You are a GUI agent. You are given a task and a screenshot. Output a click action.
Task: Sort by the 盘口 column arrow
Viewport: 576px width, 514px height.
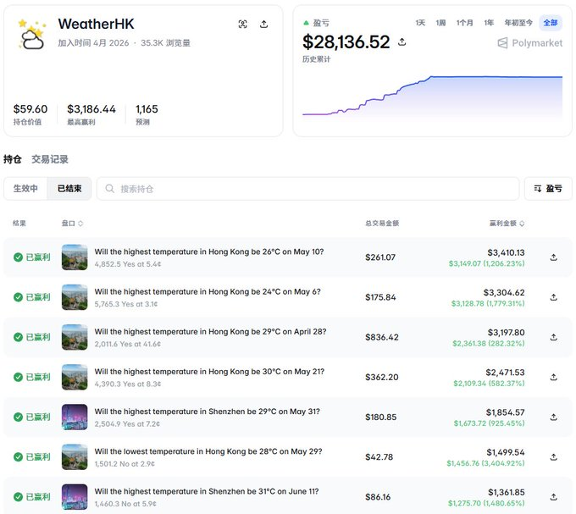click(80, 224)
